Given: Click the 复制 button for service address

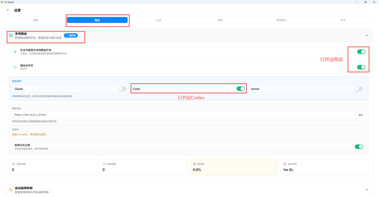Looking at the screenshot, I should pyautogui.click(x=361, y=115).
